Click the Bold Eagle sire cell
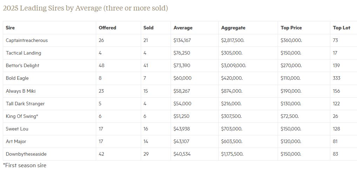The height and width of the screenshot is (170, 357). 17,78
